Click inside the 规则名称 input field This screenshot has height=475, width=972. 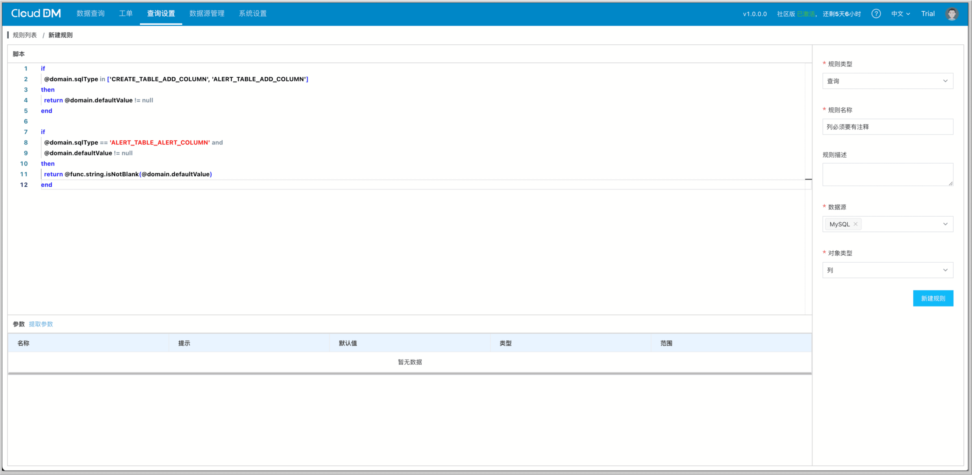888,127
